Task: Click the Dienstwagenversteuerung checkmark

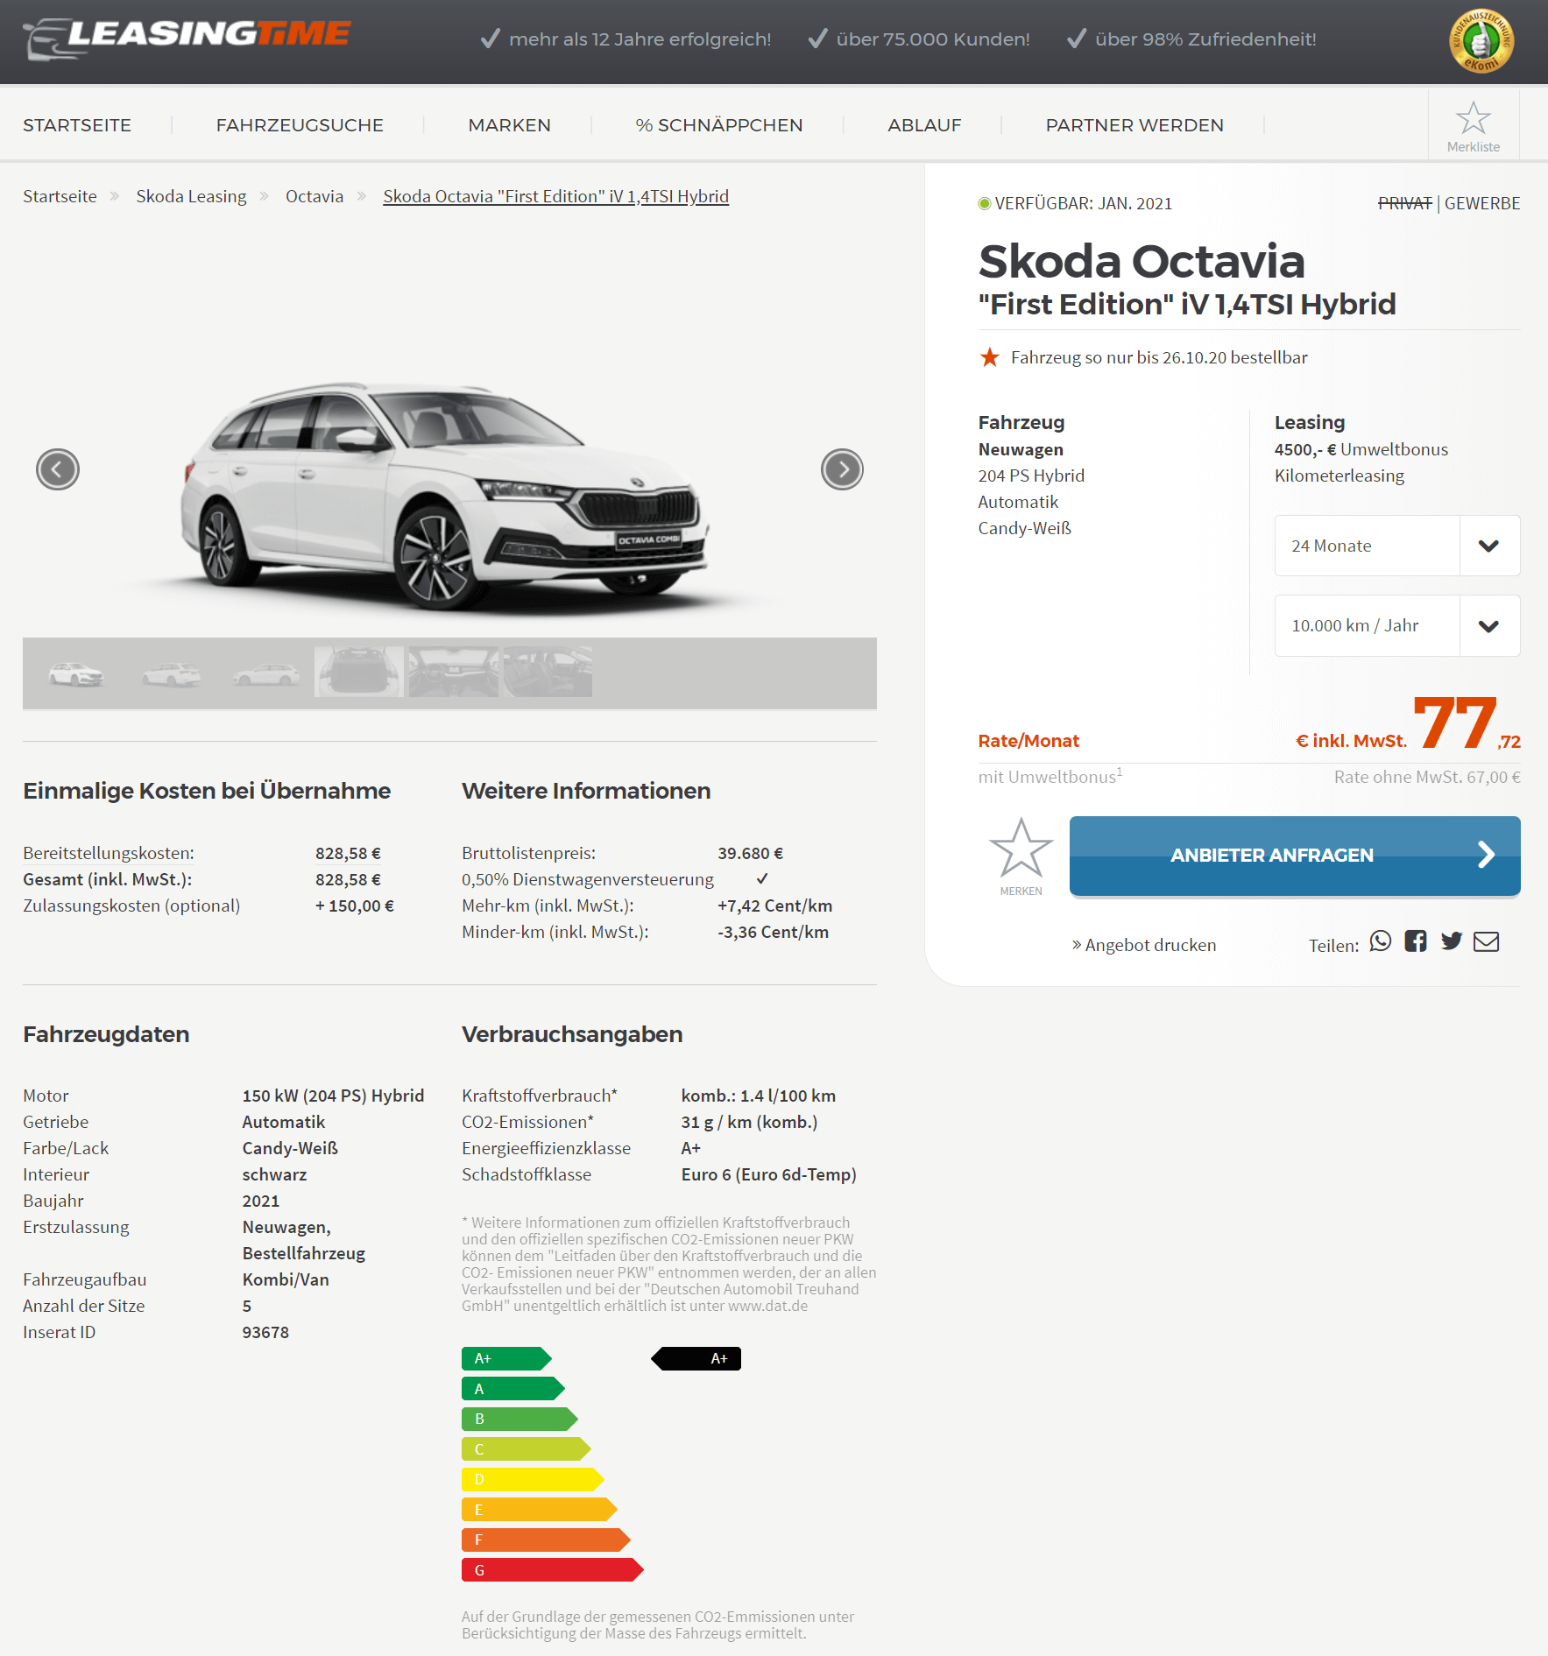Action: click(762, 878)
